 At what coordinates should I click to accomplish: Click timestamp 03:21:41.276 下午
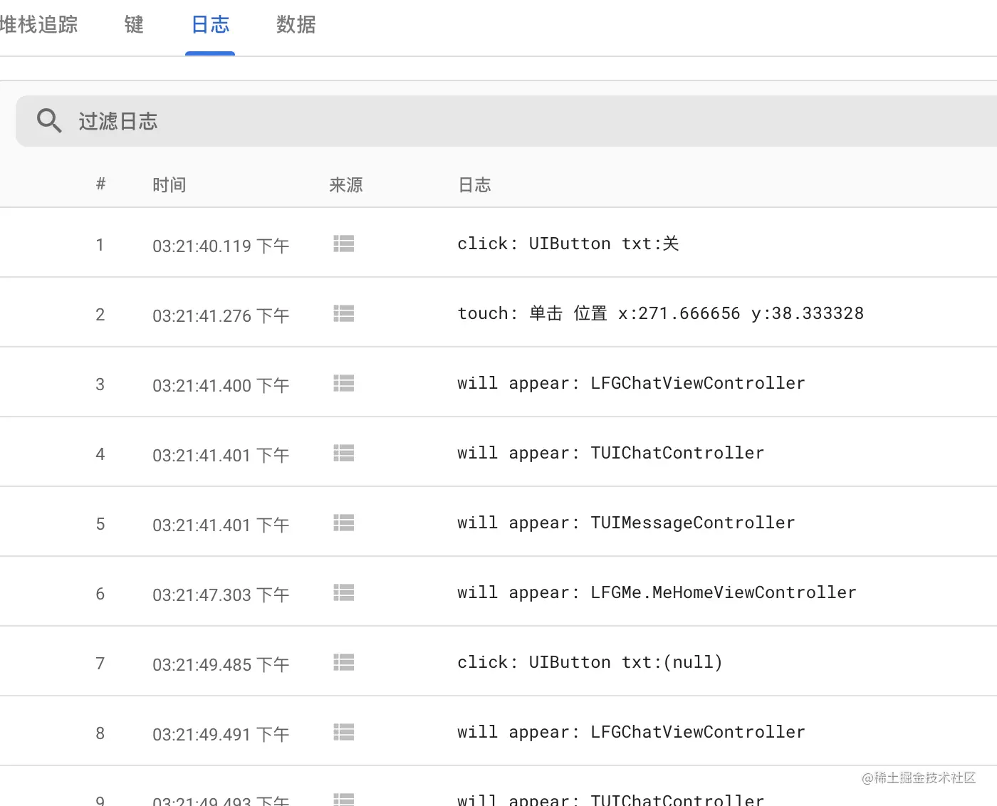221,315
